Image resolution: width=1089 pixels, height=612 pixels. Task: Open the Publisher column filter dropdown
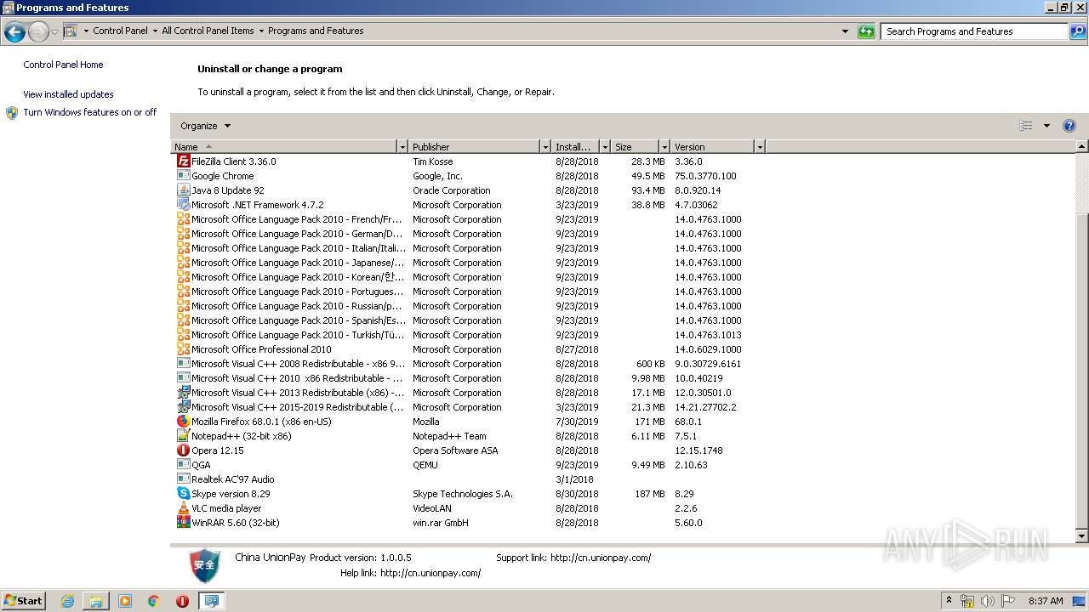(545, 147)
